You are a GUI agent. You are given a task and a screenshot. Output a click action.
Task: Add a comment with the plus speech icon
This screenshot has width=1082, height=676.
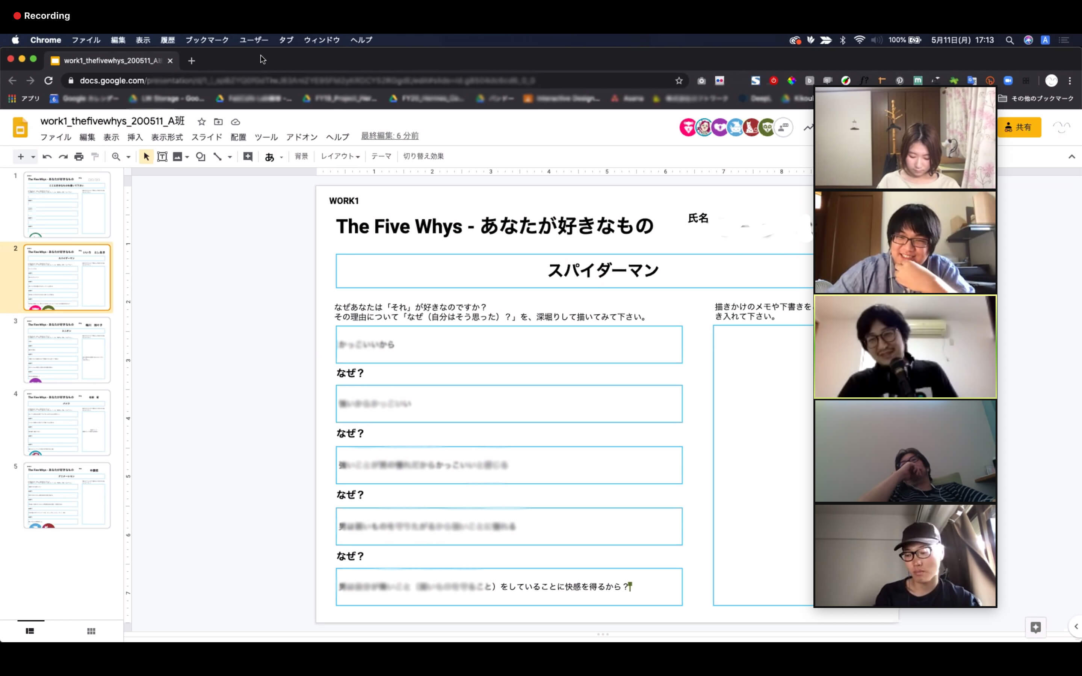coord(248,157)
